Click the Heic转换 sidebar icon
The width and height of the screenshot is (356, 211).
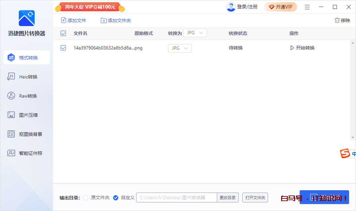click(11, 77)
